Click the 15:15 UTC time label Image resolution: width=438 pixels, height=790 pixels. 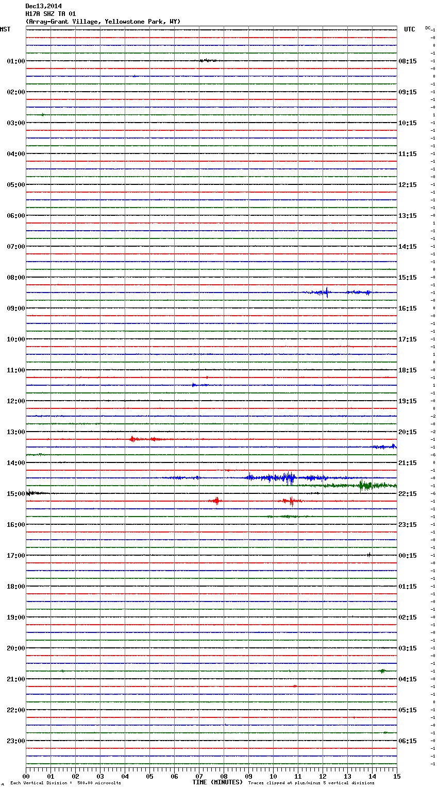[408, 278]
